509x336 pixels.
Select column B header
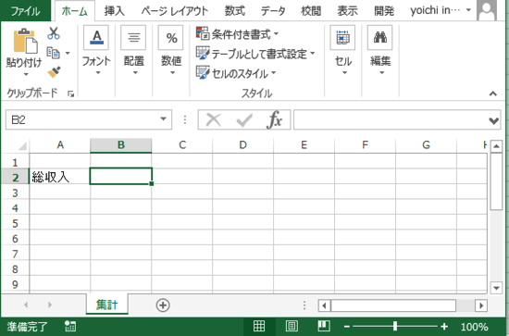pyautogui.click(x=120, y=145)
